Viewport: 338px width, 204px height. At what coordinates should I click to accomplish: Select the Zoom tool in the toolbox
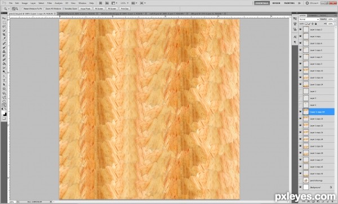pyautogui.click(x=4, y=106)
